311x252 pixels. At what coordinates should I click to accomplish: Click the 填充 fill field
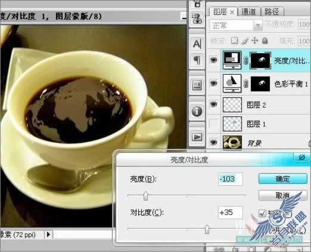[304, 41]
